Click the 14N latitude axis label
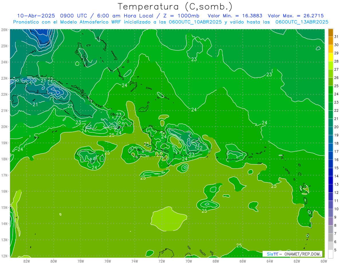 tap(4, 224)
